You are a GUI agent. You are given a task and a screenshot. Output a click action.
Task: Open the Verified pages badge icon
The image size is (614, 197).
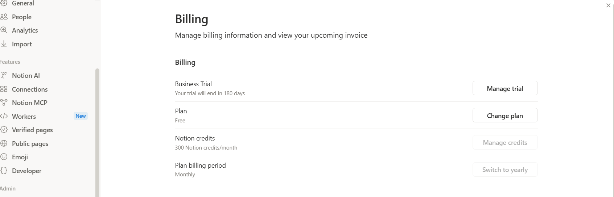coord(4,130)
